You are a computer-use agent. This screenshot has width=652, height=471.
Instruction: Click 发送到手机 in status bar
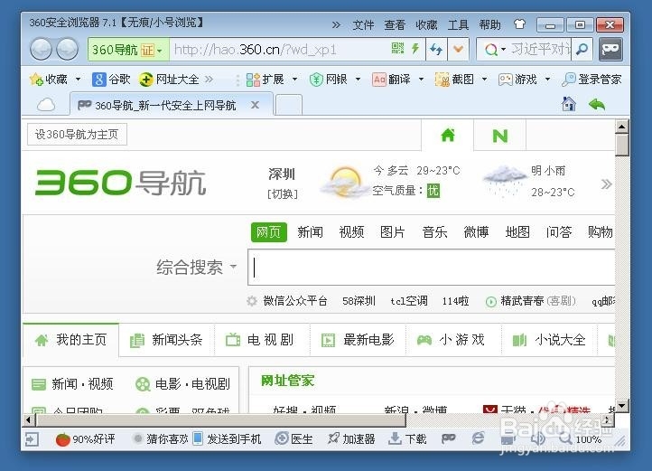pyautogui.click(x=228, y=439)
